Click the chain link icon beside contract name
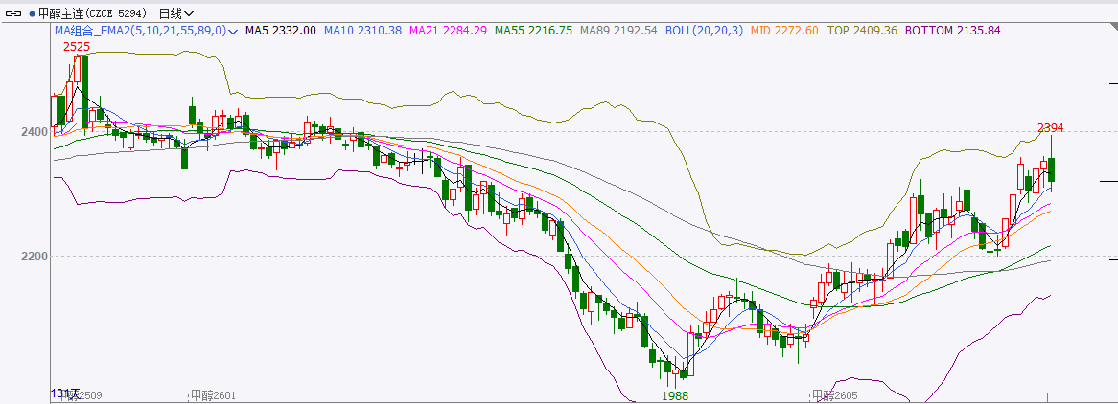Screen dimensions: 1118x404 13,13
